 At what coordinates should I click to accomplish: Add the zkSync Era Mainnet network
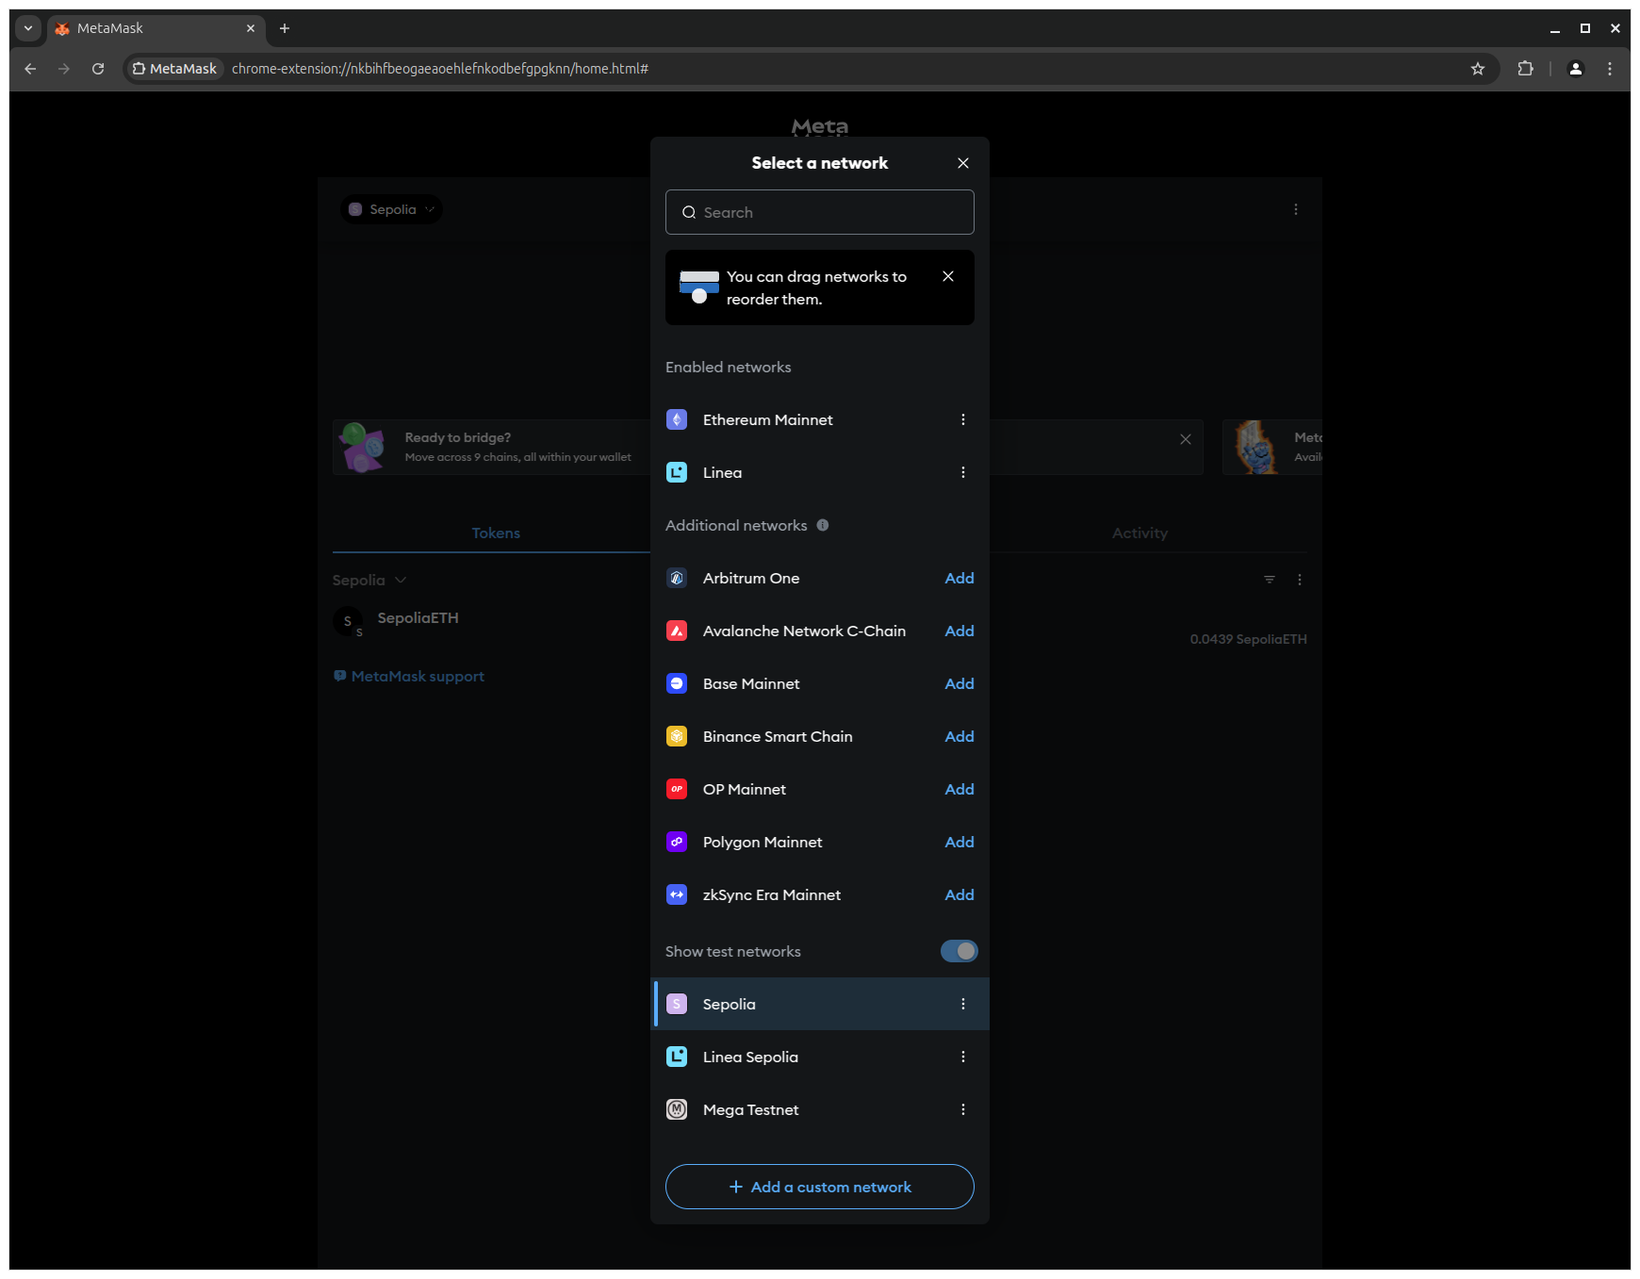(x=959, y=894)
